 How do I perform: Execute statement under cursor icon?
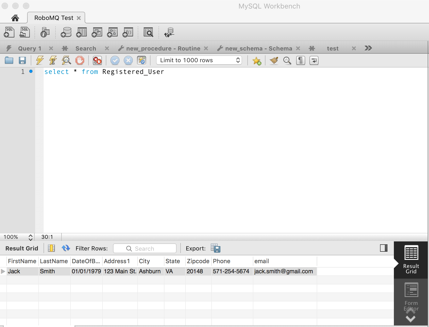tap(53, 60)
